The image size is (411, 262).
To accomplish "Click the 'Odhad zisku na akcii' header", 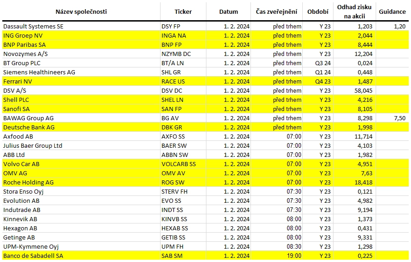I will pyautogui.click(x=355, y=11).
